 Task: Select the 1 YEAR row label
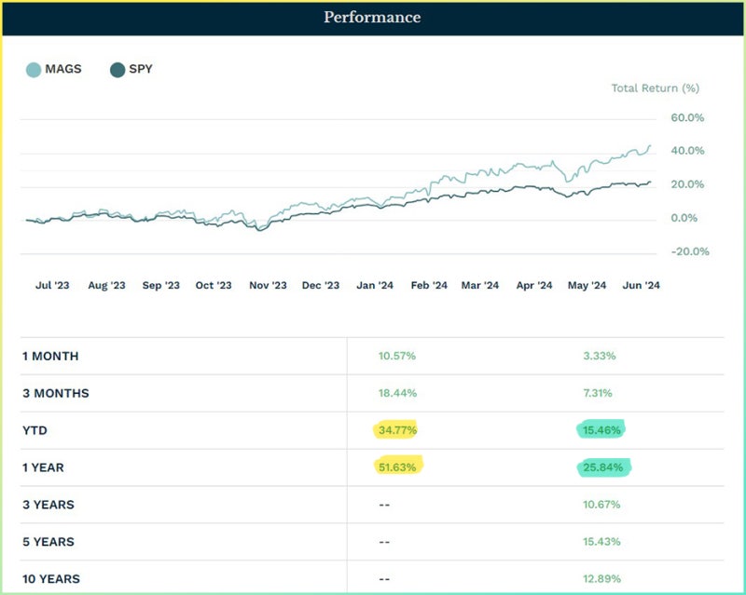45,467
